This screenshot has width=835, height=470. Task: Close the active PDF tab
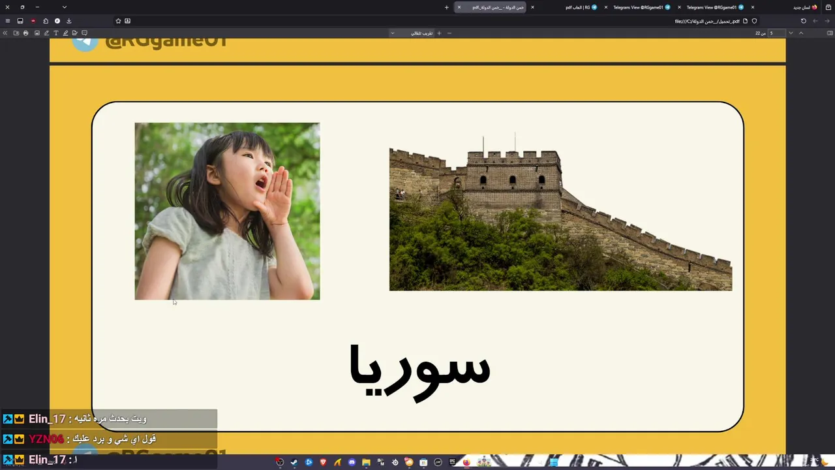click(x=459, y=7)
